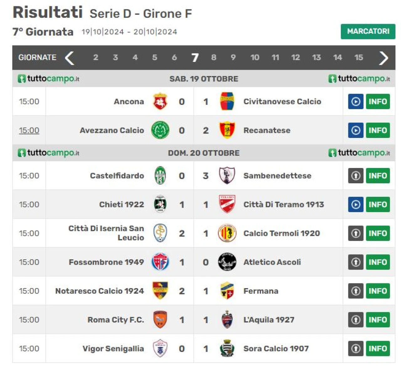Play video for Avezzano Calcio vs Recanatese

(x=356, y=130)
